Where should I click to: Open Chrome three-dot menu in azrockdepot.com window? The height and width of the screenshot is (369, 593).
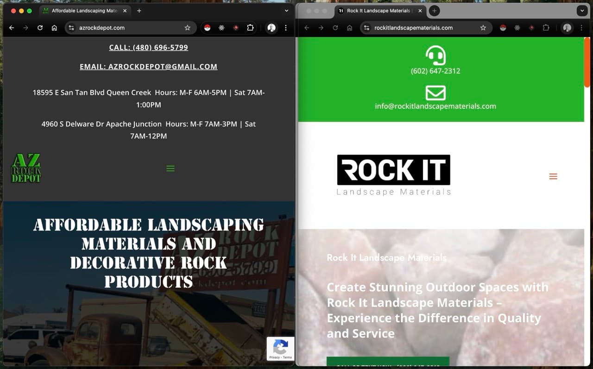tap(286, 28)
